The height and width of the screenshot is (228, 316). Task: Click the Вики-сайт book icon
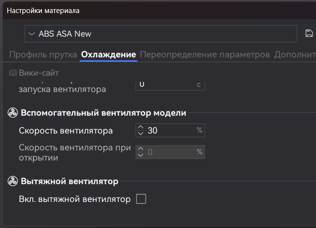tap(13, 74)
